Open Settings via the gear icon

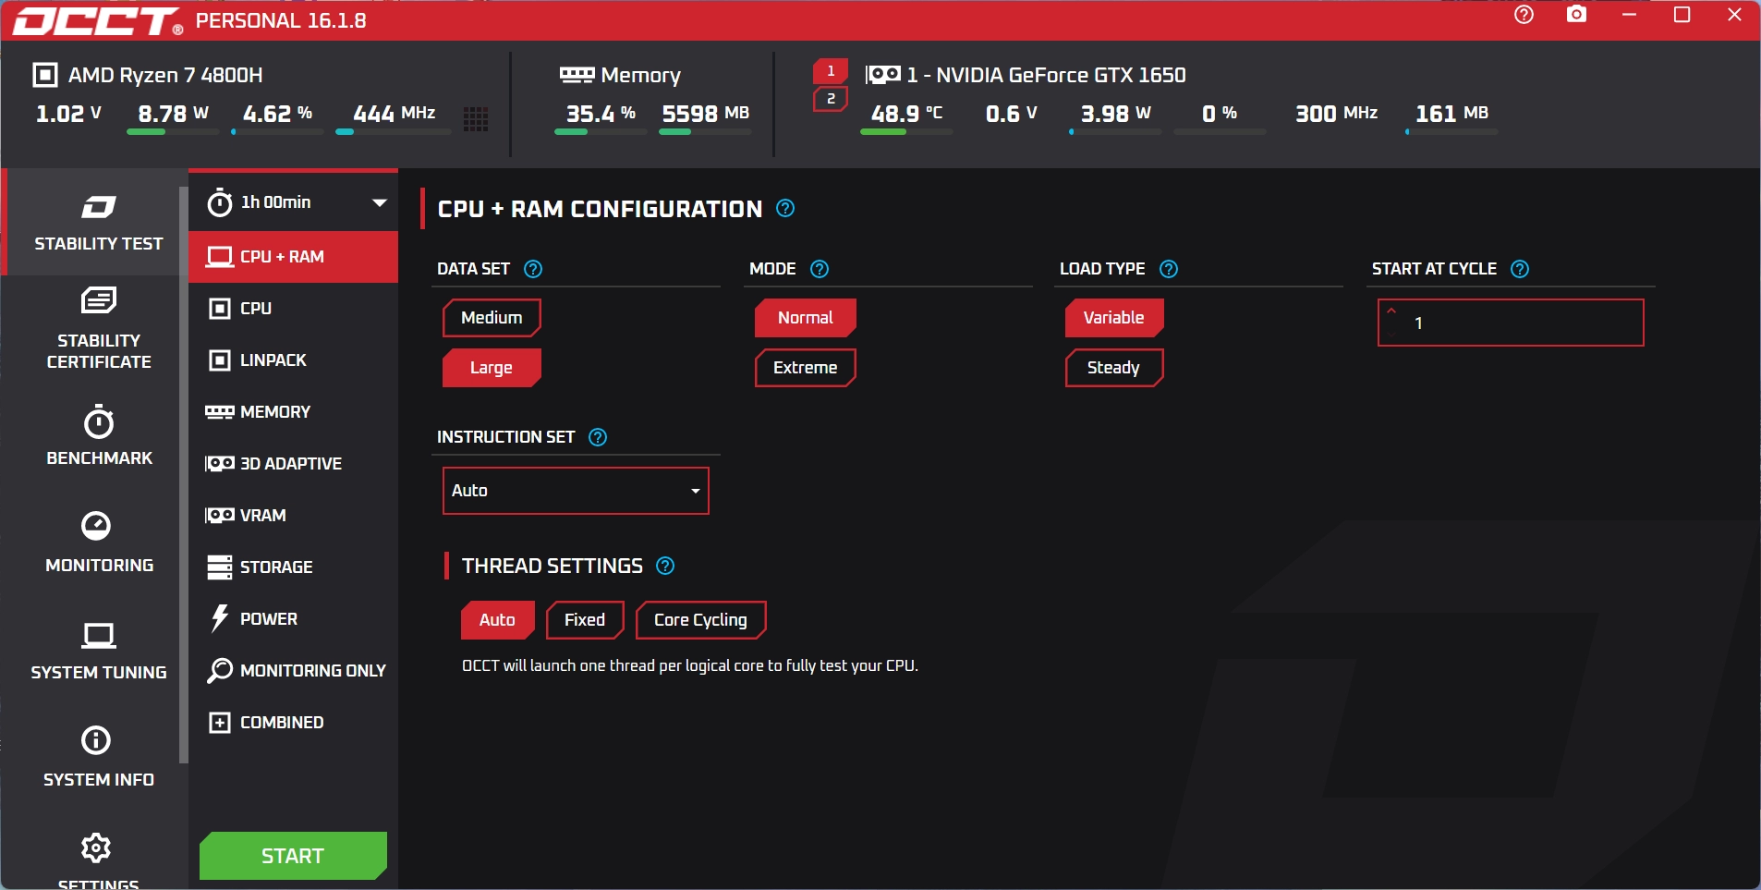tap(96, 847)
